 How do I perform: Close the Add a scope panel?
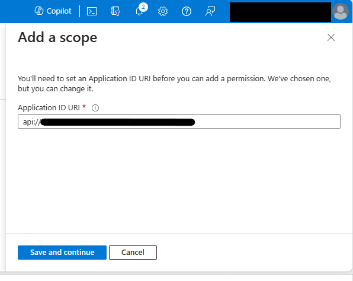(331, 37)
